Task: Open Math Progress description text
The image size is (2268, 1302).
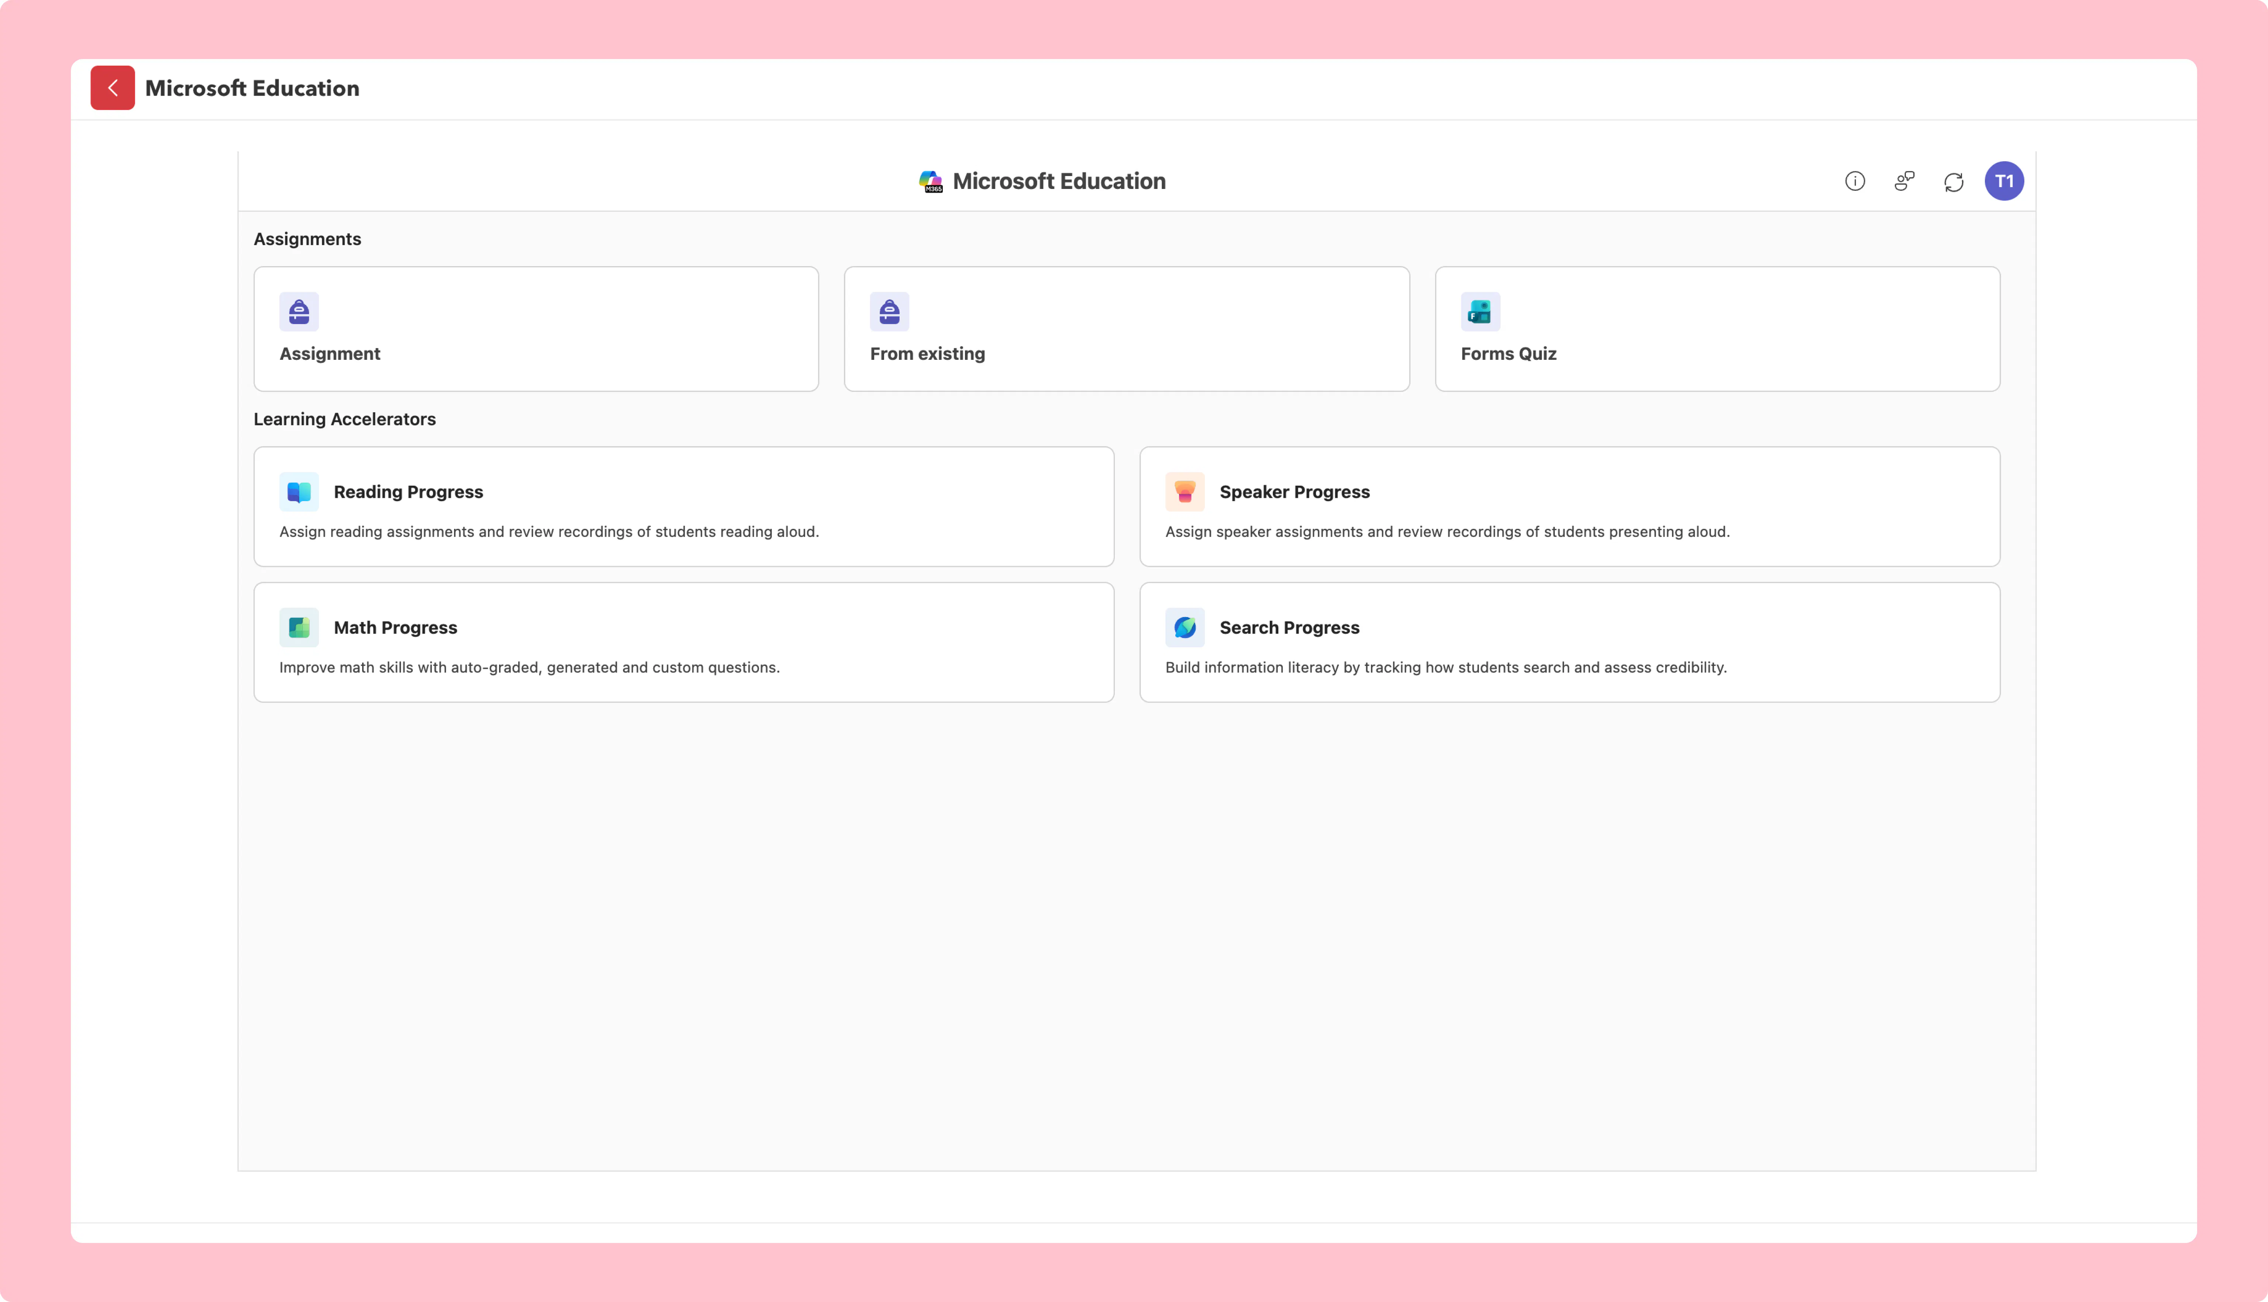Action: coord(529,668)
